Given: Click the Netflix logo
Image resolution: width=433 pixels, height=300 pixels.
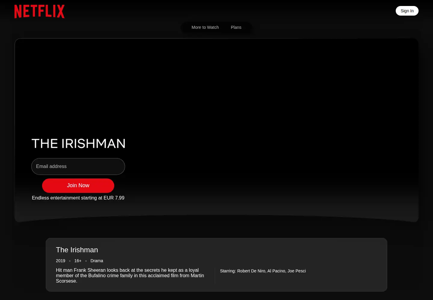Looking at the screenshot, I should [x=39, y=11].
